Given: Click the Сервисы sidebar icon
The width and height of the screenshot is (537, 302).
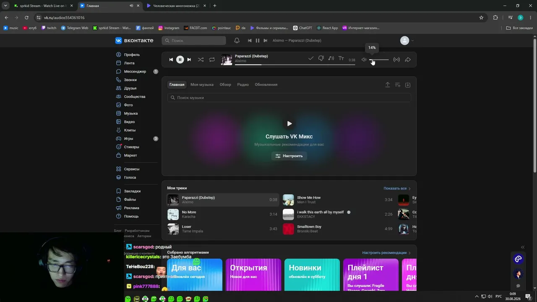Looking at the screenshot, I should pyautogui.click(x=119, y=169).
